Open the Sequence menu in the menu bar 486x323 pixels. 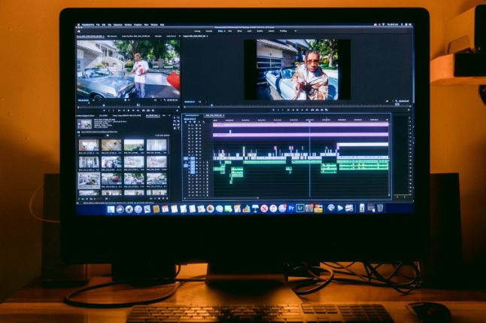(x=118, y=25)
